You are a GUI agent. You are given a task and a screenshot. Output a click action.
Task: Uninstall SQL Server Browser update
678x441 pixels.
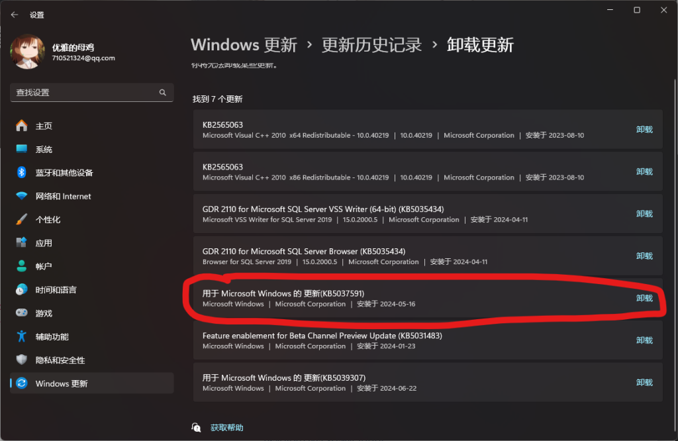pos(644,256)
